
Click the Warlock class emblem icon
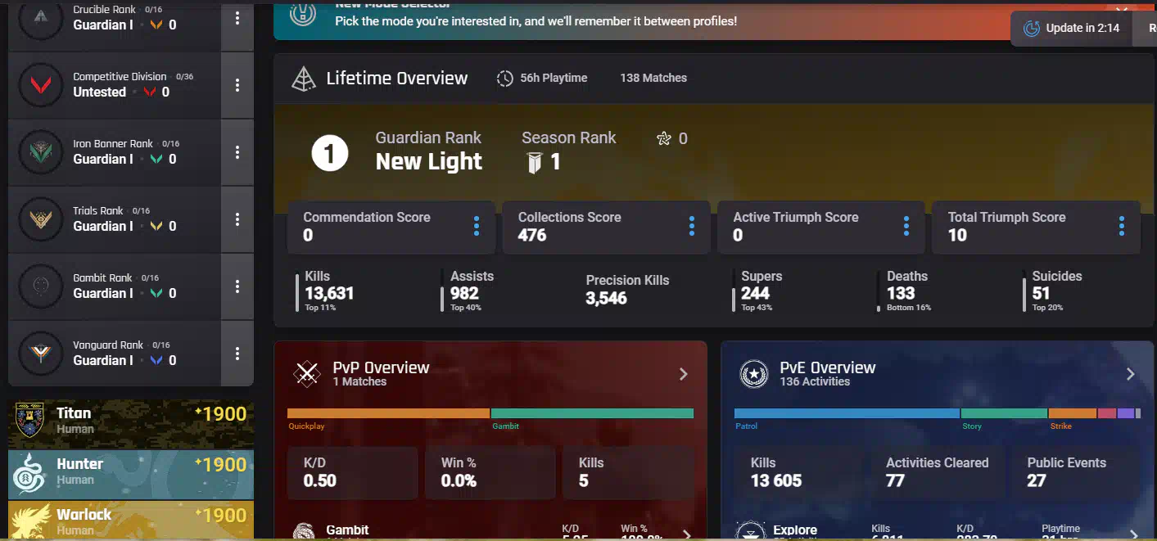click(30, 521)
